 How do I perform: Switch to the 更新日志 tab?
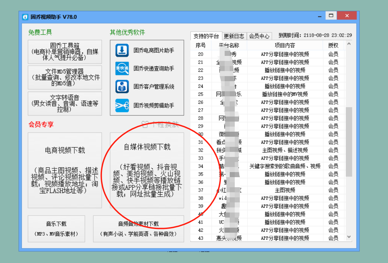[234, 36]
